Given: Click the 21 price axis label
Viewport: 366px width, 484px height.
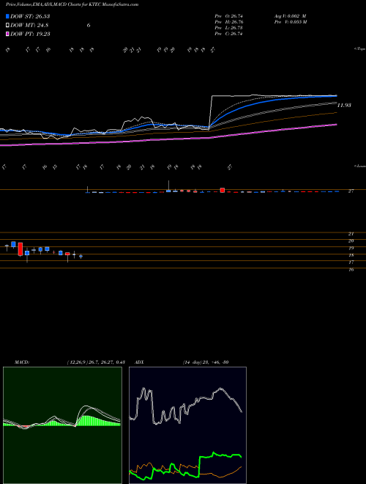Looking at the screenshot, I should [x=351, y=234].
